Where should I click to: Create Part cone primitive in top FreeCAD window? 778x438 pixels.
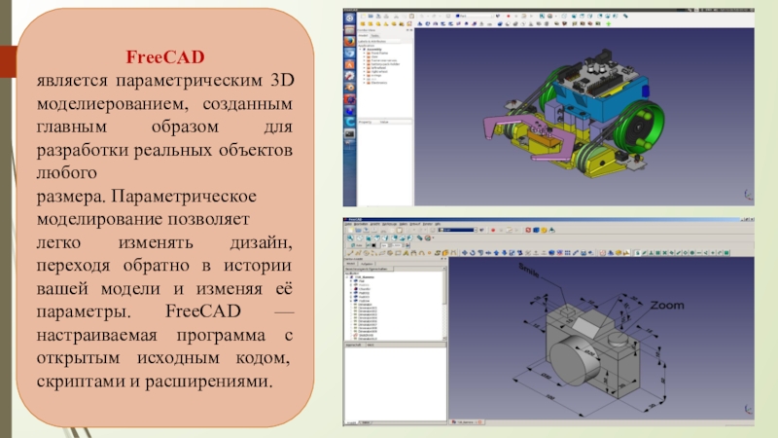386,23
